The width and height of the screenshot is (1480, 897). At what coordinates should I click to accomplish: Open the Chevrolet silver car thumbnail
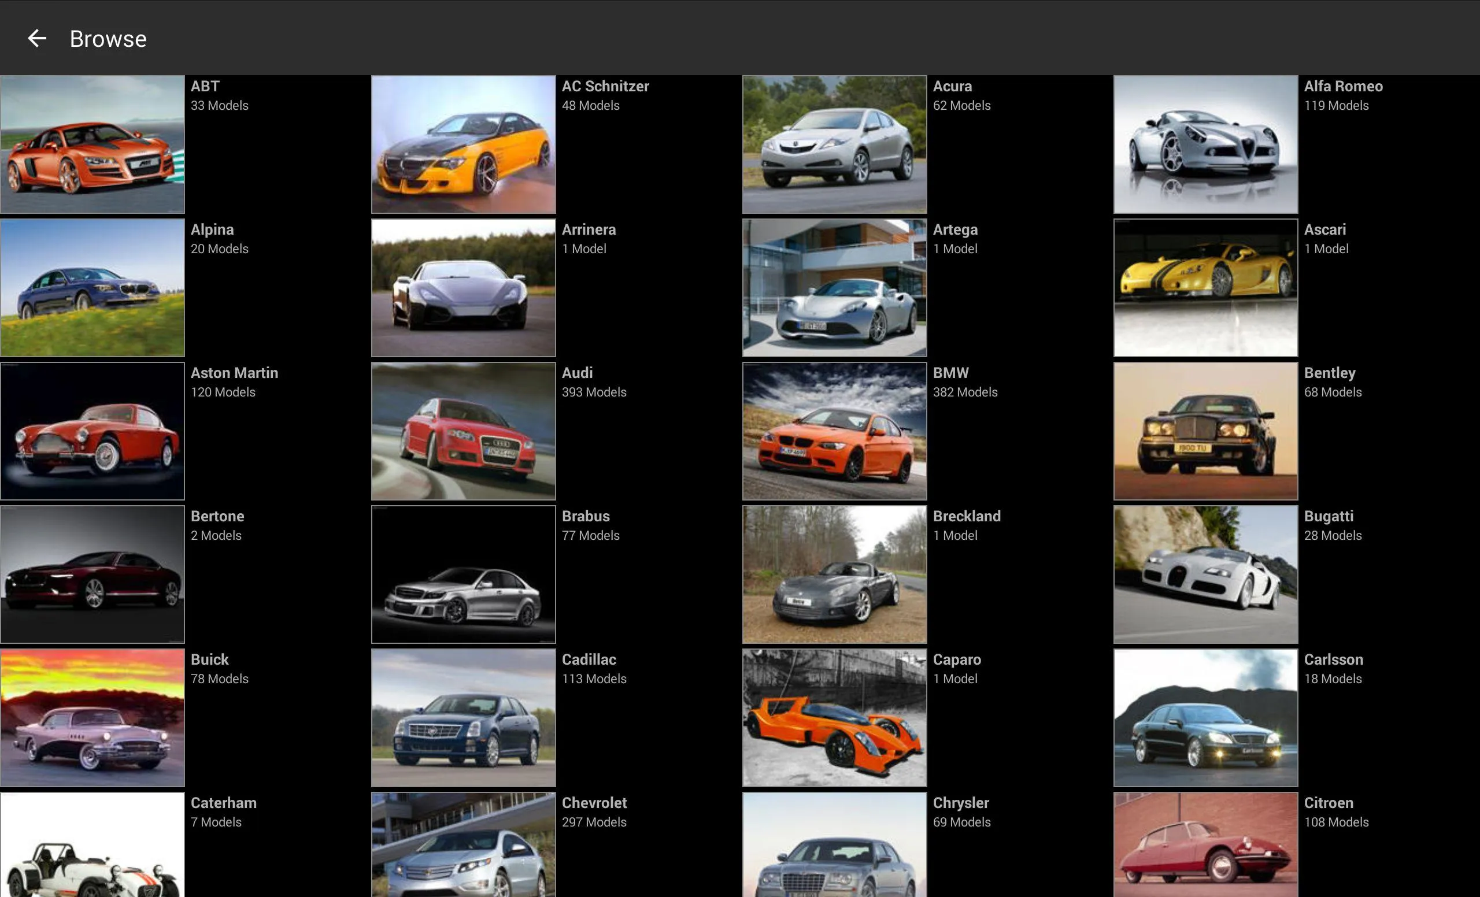tap(464, 845)
